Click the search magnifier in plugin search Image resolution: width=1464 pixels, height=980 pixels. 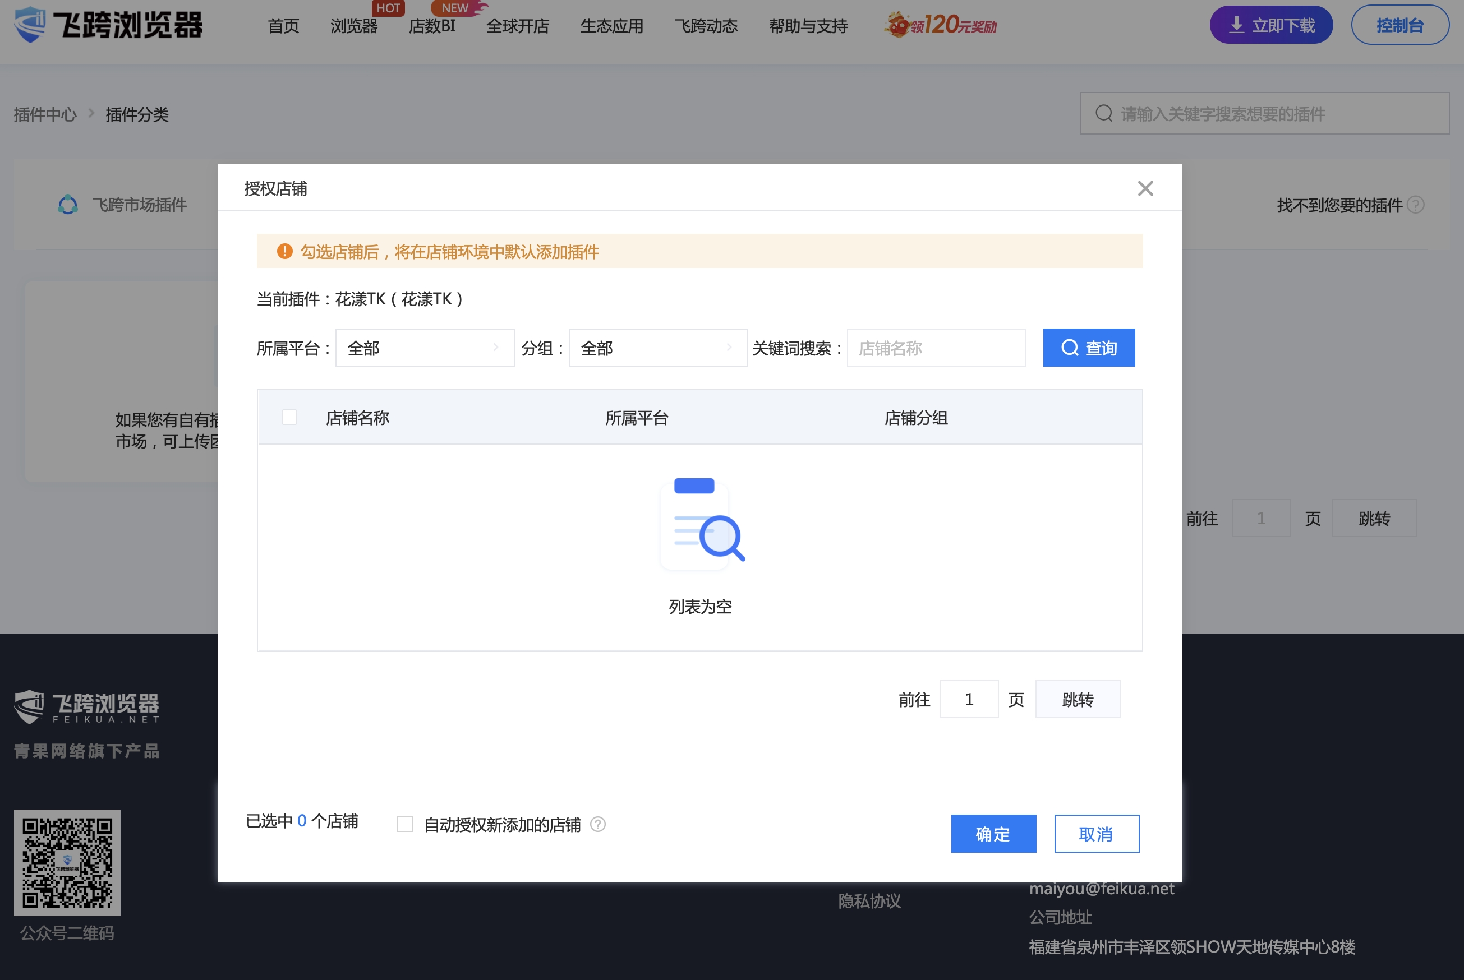coord(1104,113)
